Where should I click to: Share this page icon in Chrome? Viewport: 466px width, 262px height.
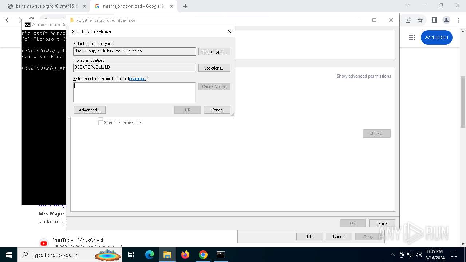[408, 20]
